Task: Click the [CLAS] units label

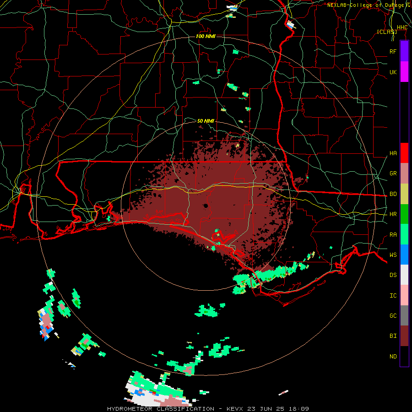Action: pyautogui.click(x=387, y=32)
